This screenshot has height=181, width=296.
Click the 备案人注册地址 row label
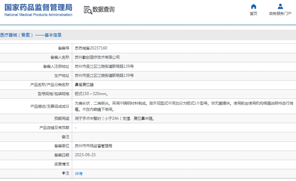[x=56, y=66]
